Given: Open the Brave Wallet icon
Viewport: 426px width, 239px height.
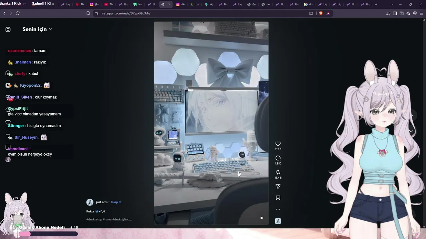Looking at the screenshot, I should click(401, 13).
